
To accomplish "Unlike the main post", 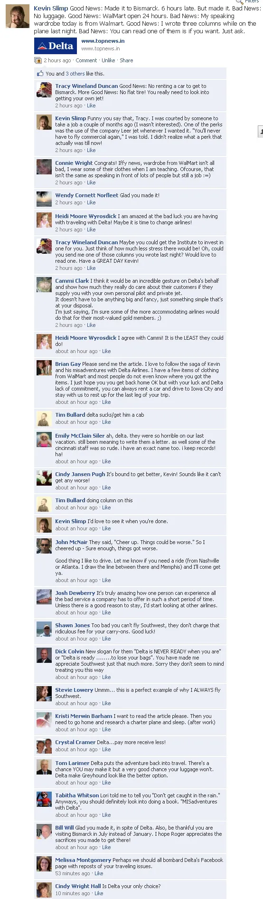I will [108, 60].
